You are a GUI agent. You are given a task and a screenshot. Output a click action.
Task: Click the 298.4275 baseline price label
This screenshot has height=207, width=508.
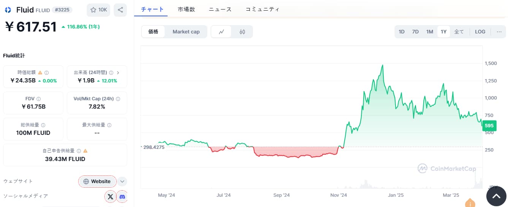point(153,147)
